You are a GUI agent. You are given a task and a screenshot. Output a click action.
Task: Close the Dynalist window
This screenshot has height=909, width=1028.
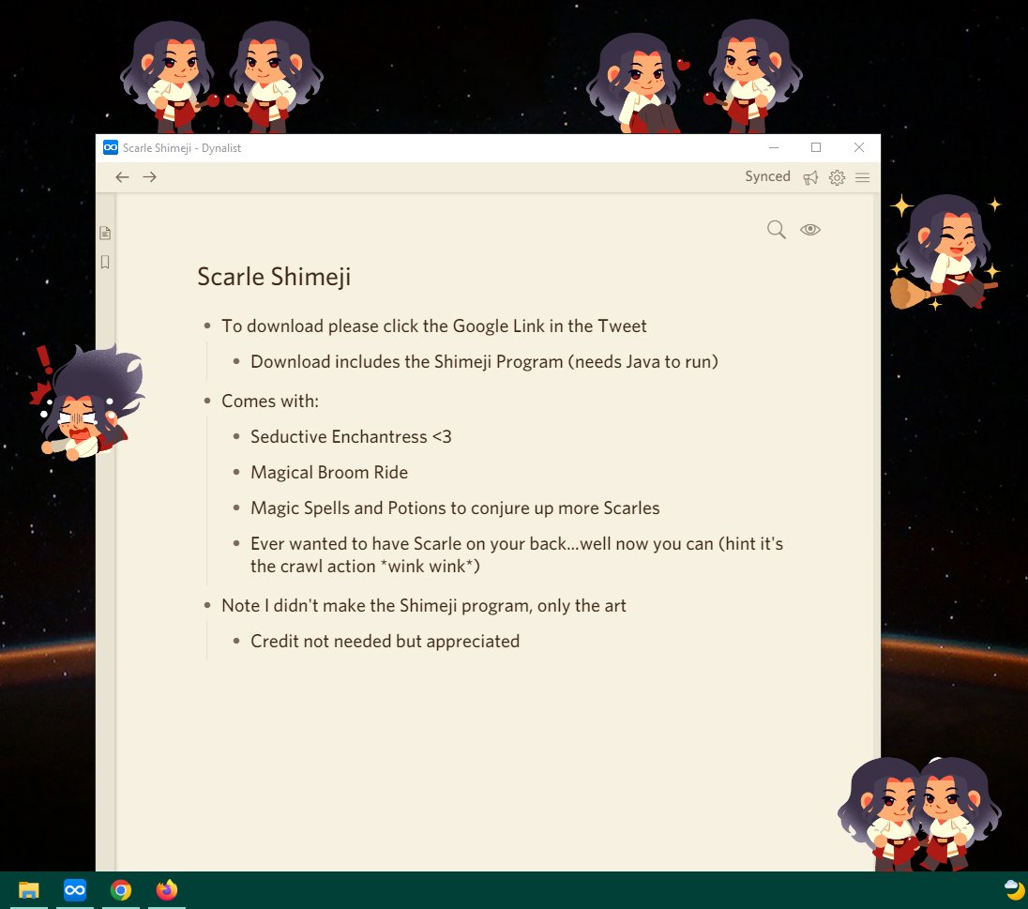click(859, 147)
